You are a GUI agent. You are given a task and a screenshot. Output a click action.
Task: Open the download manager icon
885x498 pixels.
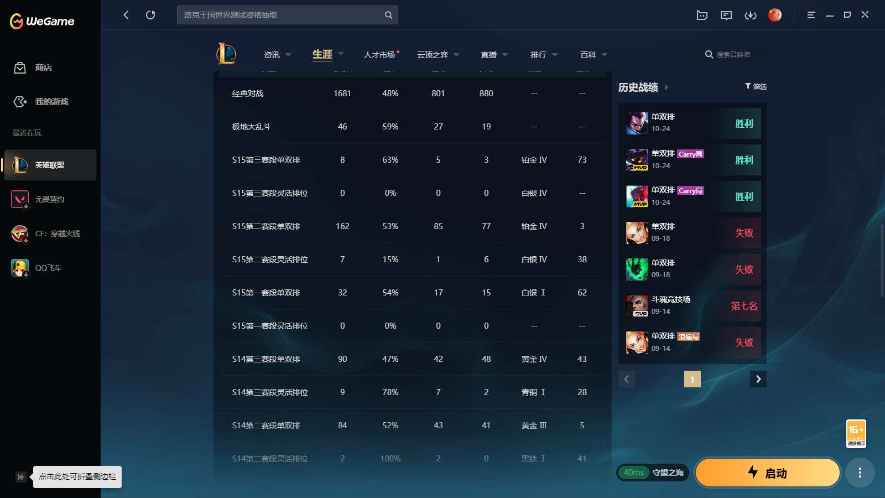pos(750,15)
